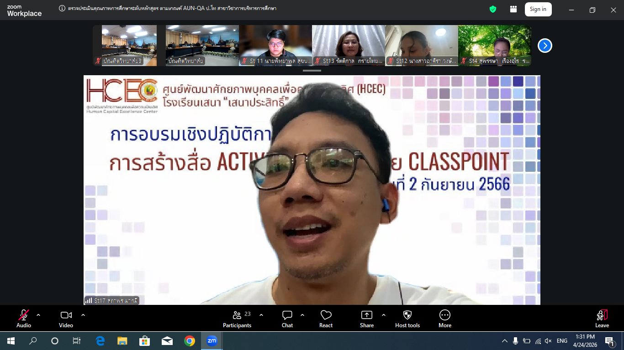Close the Zoom meeting window
Screen dimensions: 624x350
pyautogui.click(x=613, y=10)
